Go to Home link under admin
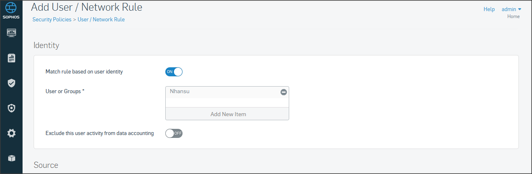The image size is (532, 174). pyautogui.click(x=513, y=16)
